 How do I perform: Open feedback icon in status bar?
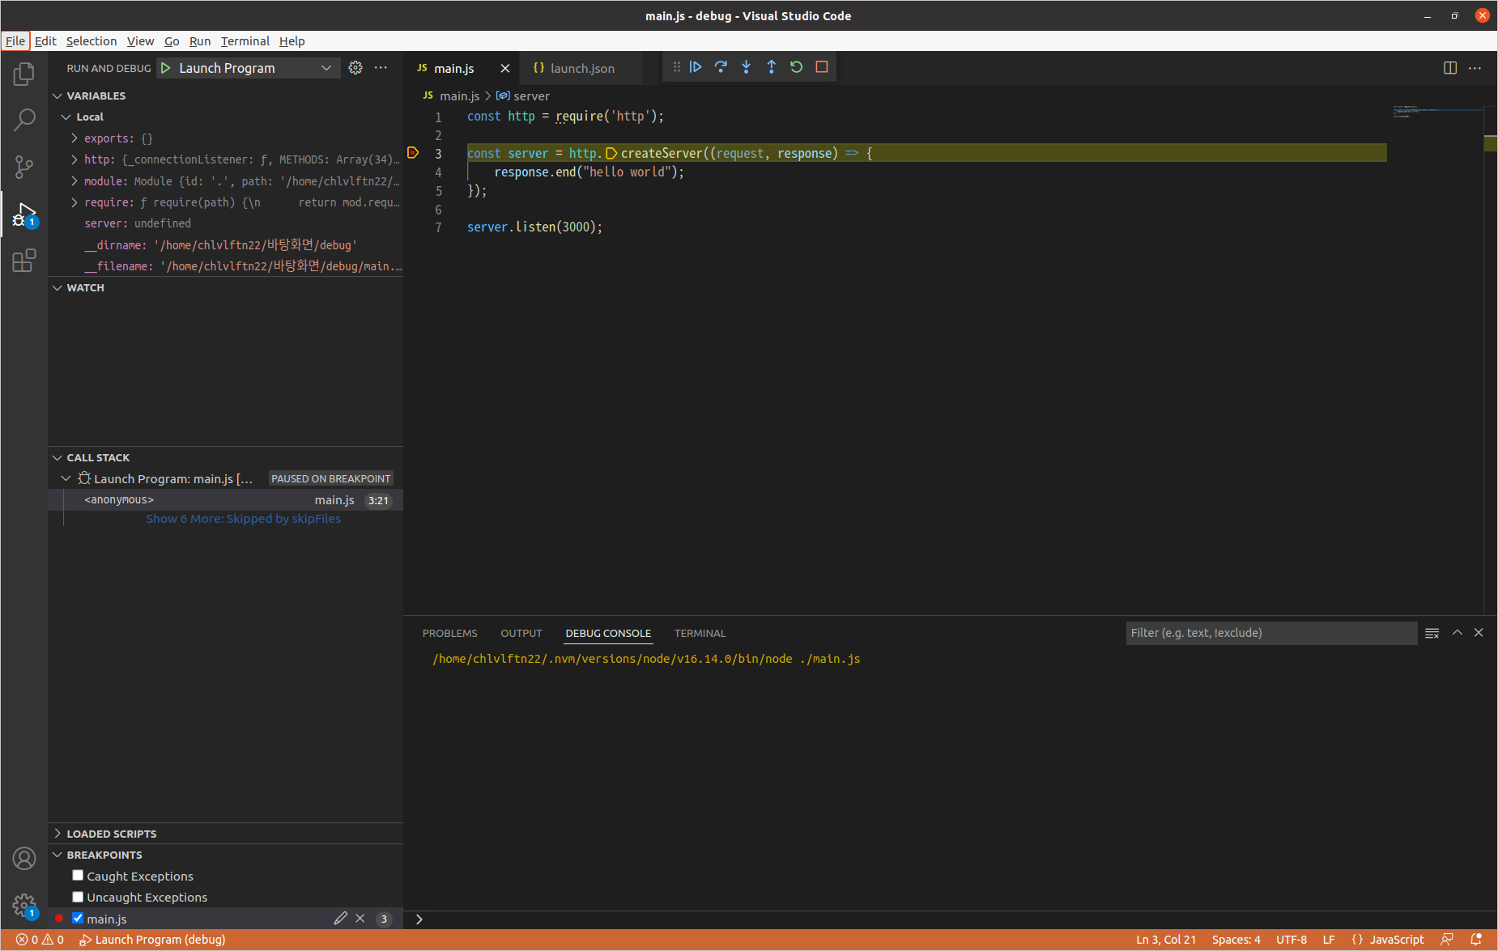[x=1447, y=940]
